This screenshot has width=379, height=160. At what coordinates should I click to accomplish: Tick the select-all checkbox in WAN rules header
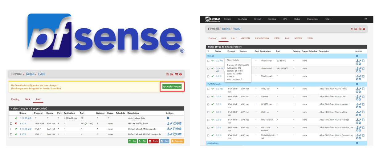[208, 51]
